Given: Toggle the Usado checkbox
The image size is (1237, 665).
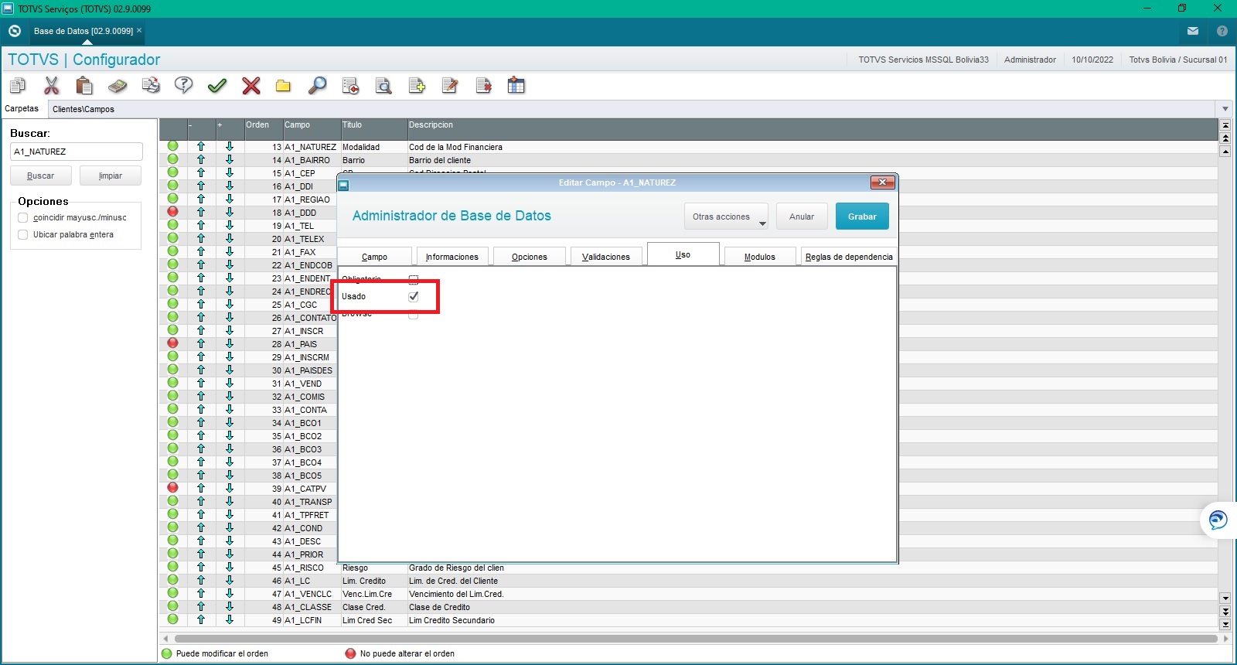Looking at the screenshot, I should 414,296.
